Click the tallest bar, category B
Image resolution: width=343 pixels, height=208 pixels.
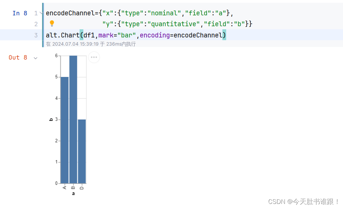click(x=73, y=119)
